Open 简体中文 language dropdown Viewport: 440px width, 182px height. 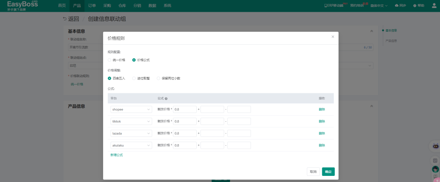pyautogui.click(x=379, y=6)
